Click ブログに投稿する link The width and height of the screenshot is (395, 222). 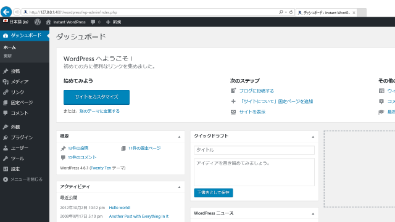click(x=257, y=91)
